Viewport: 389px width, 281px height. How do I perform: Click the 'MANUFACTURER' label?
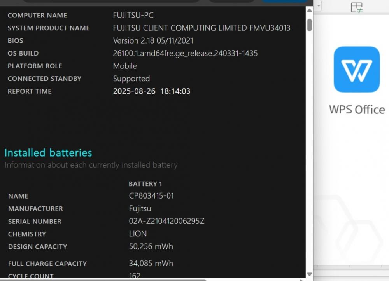(35, 209)
